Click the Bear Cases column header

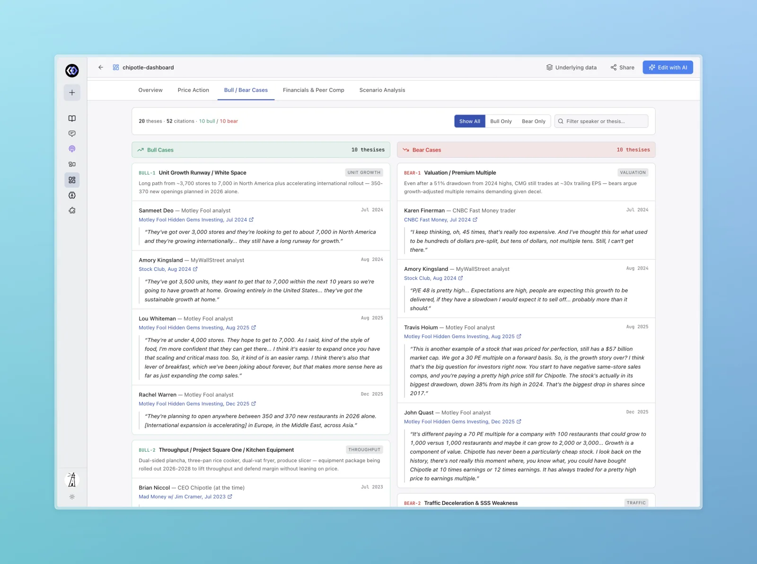(526, 150)
